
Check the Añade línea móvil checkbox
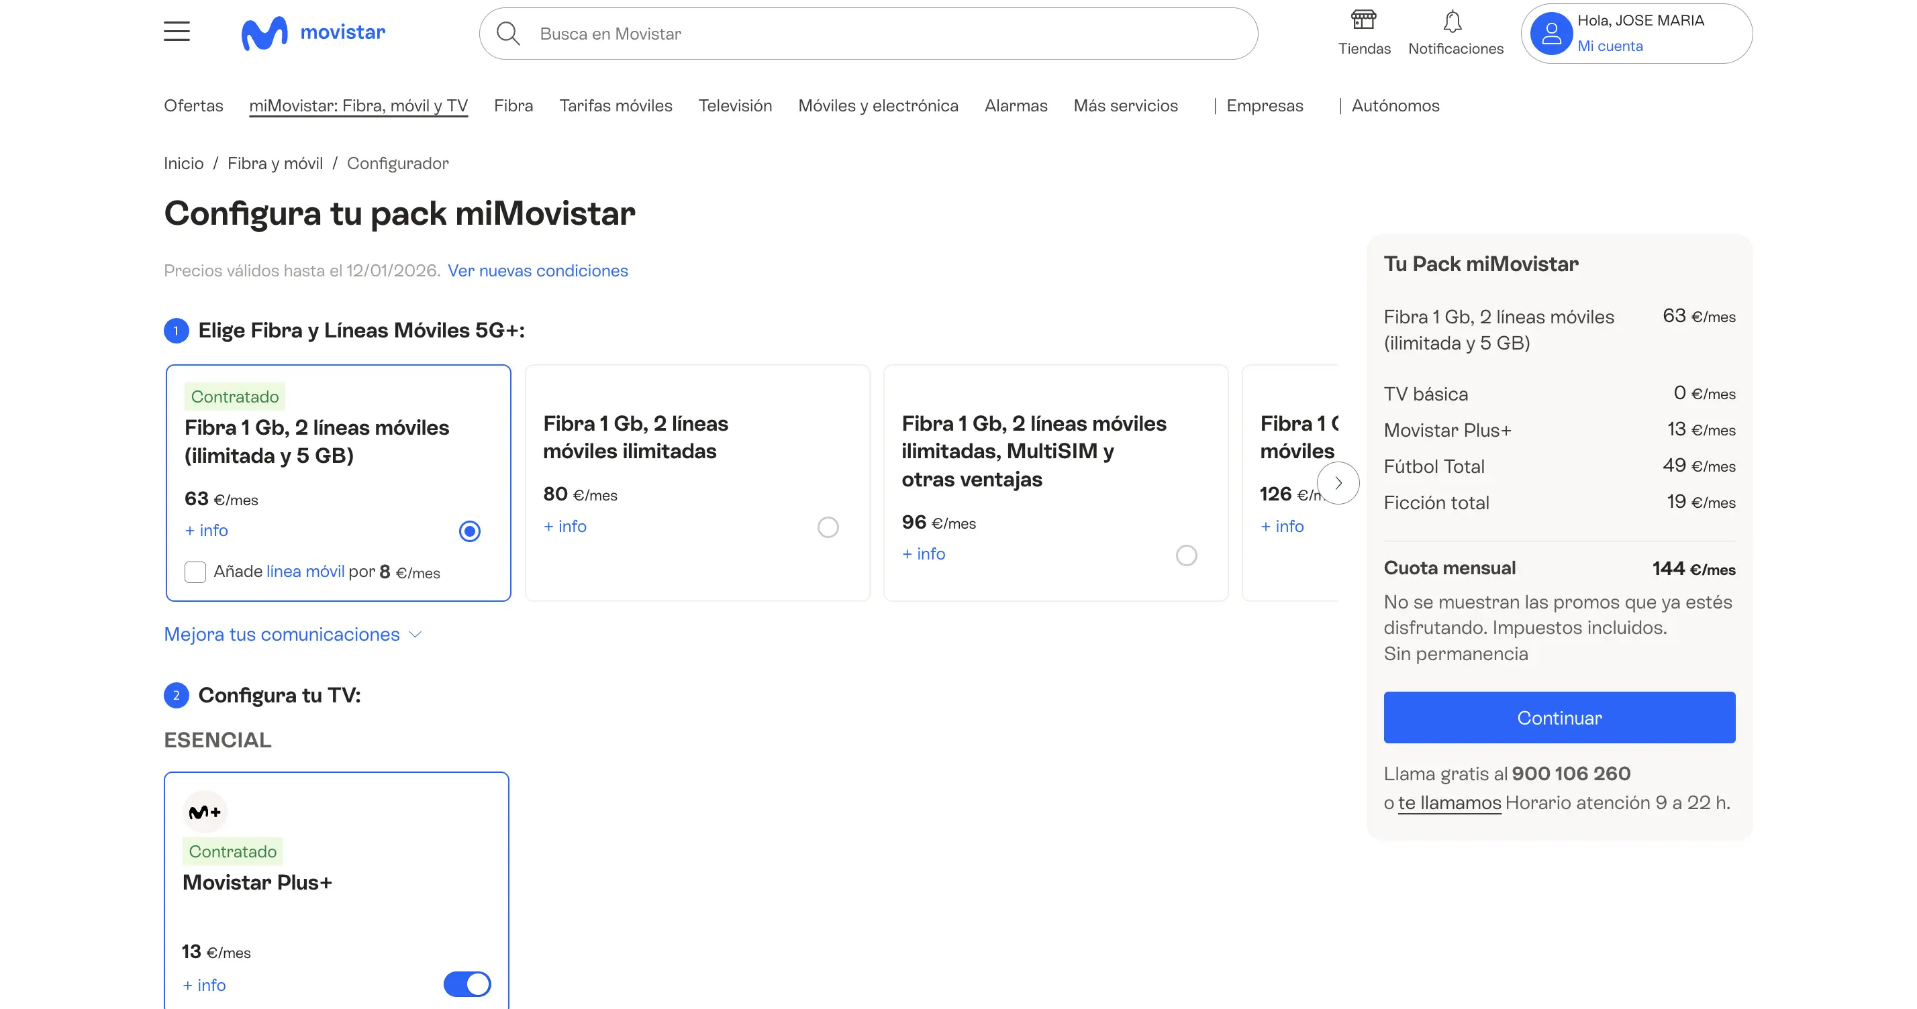pyautogui.click(x=195, y=572)
